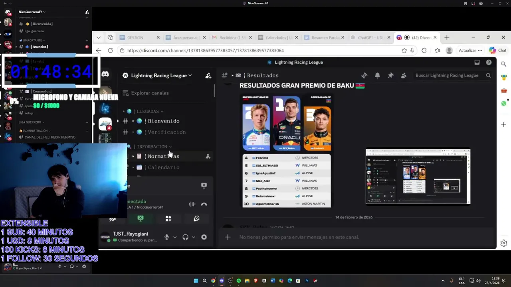Toggle the member list icon
This screenshot has height=287, width=511.
point(404,75)
